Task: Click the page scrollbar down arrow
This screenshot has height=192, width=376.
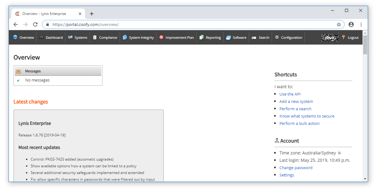Action: 365,179
